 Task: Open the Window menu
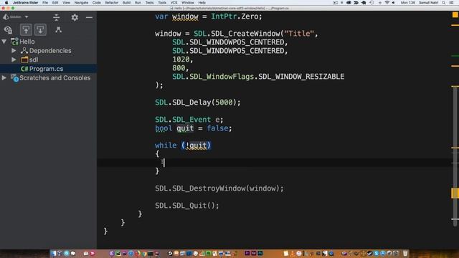[187, 3]
